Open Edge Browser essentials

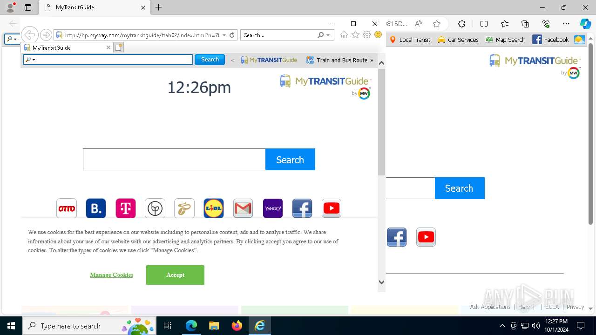[x=546, y=24]
